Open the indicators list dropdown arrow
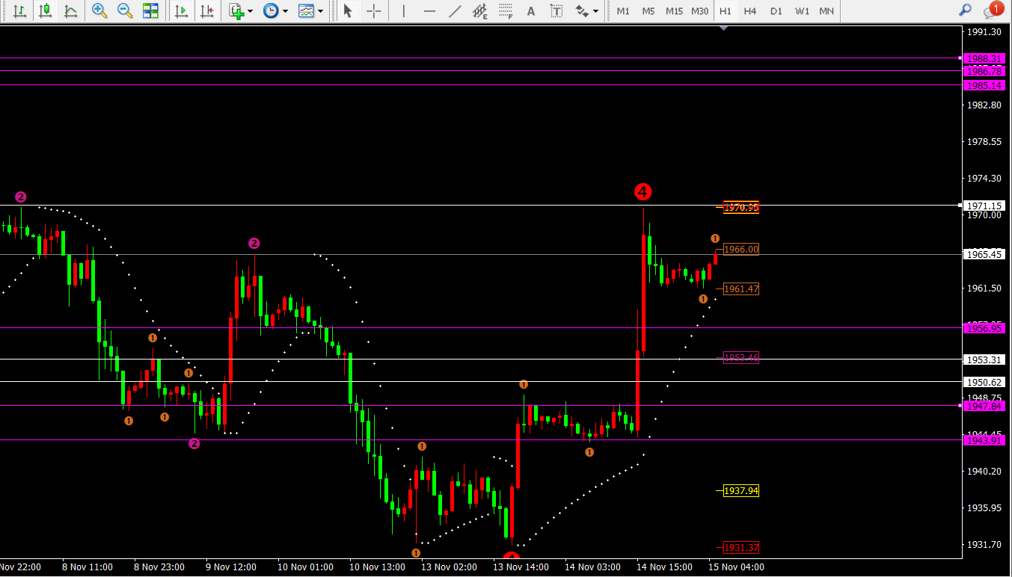1012x577 pixels. click(250, 11)
